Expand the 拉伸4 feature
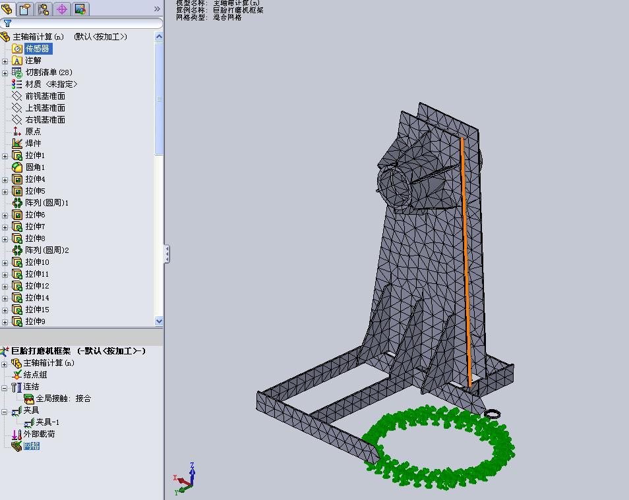 pos(5,180)
